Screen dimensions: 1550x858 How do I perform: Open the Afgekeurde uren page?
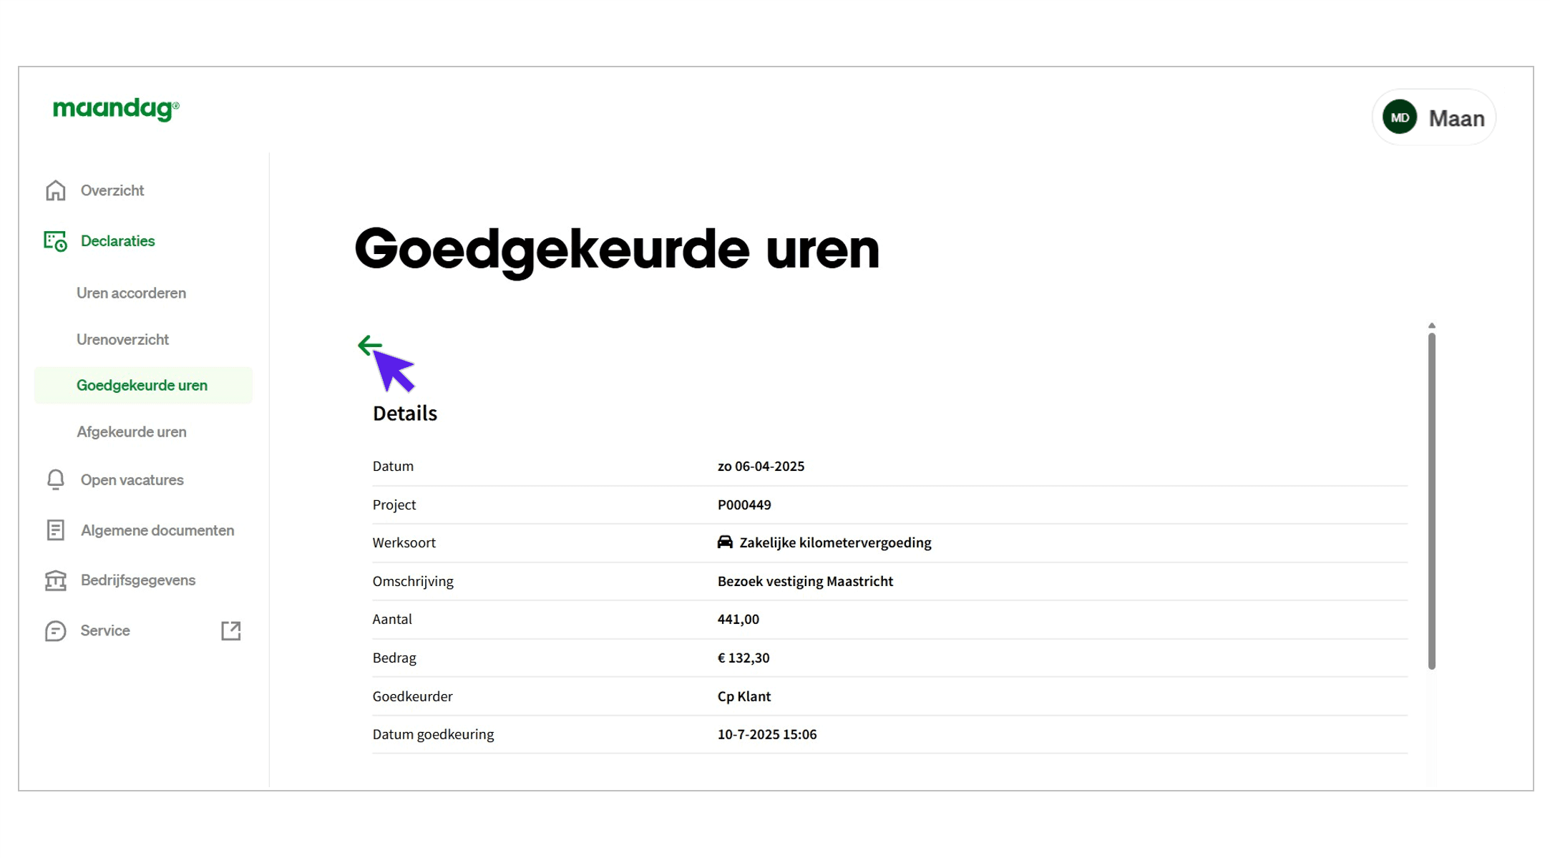(131, 432)
